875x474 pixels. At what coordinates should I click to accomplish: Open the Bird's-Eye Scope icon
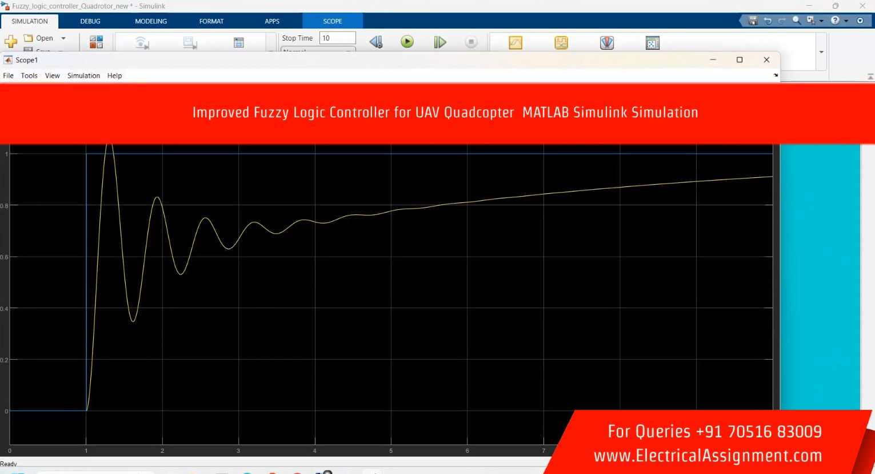tap(607, 43)
